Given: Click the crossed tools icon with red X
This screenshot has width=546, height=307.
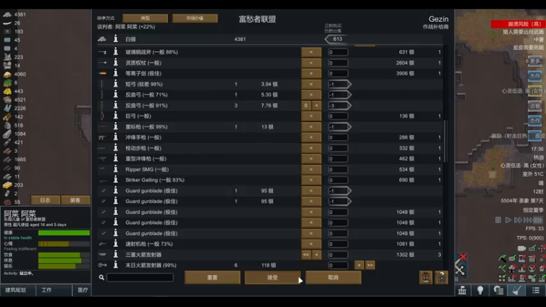Looking at the screenshot, I should coord(460,265).
